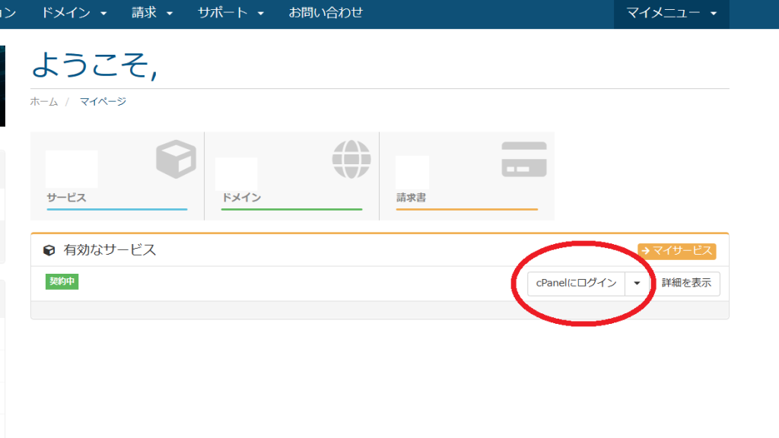
Task: Click the cube icon in the サービス tile
Action: (x=176, y=159)
